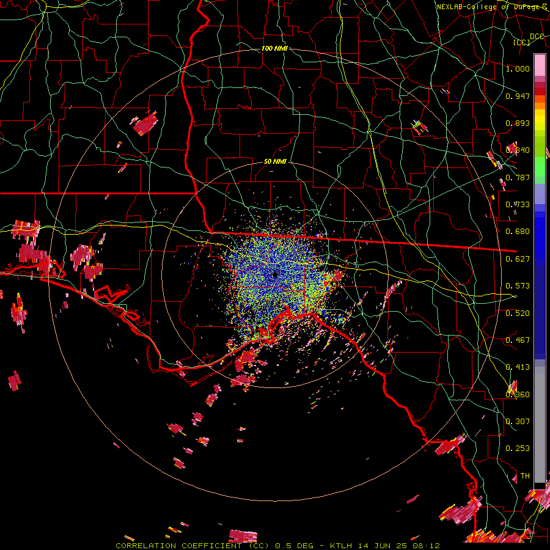The width and height of the screenshot is (550, 550).
Task: Click the 0.253 legend value
Action: pos(518,449)
